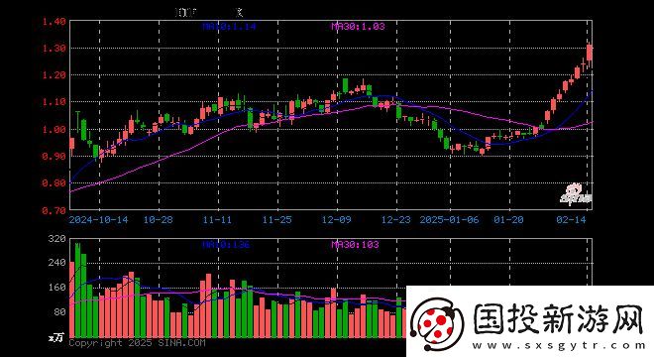Click the 1.40 price axis label

pos(54,21)
